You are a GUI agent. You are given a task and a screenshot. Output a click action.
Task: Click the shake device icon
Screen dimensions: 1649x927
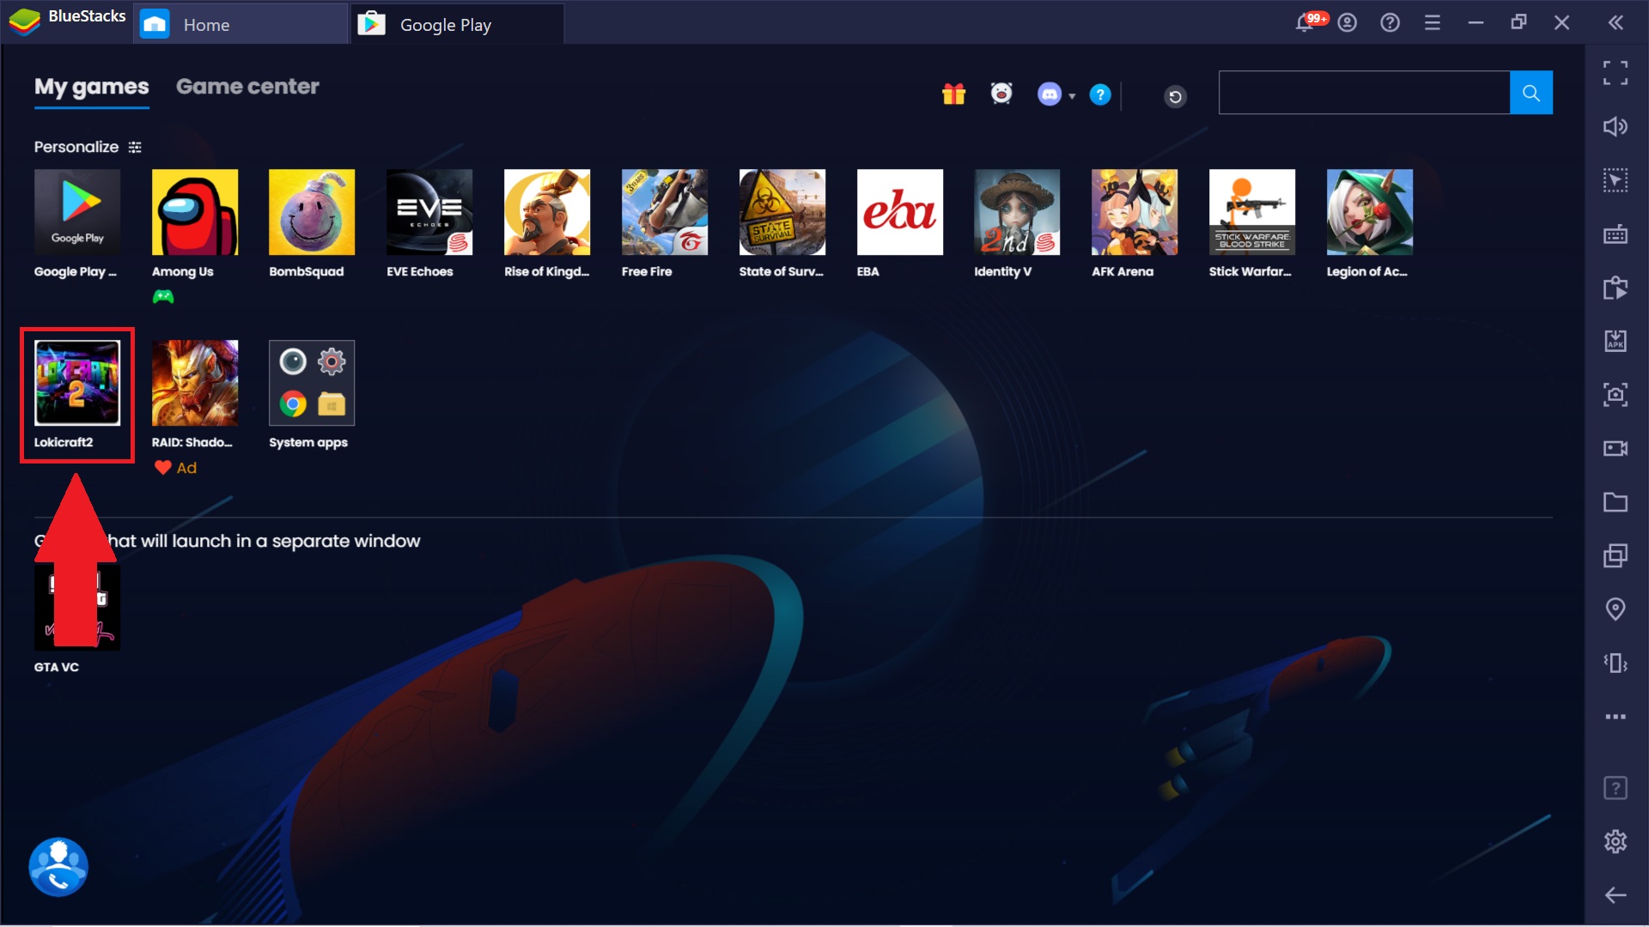[1616, 663]
